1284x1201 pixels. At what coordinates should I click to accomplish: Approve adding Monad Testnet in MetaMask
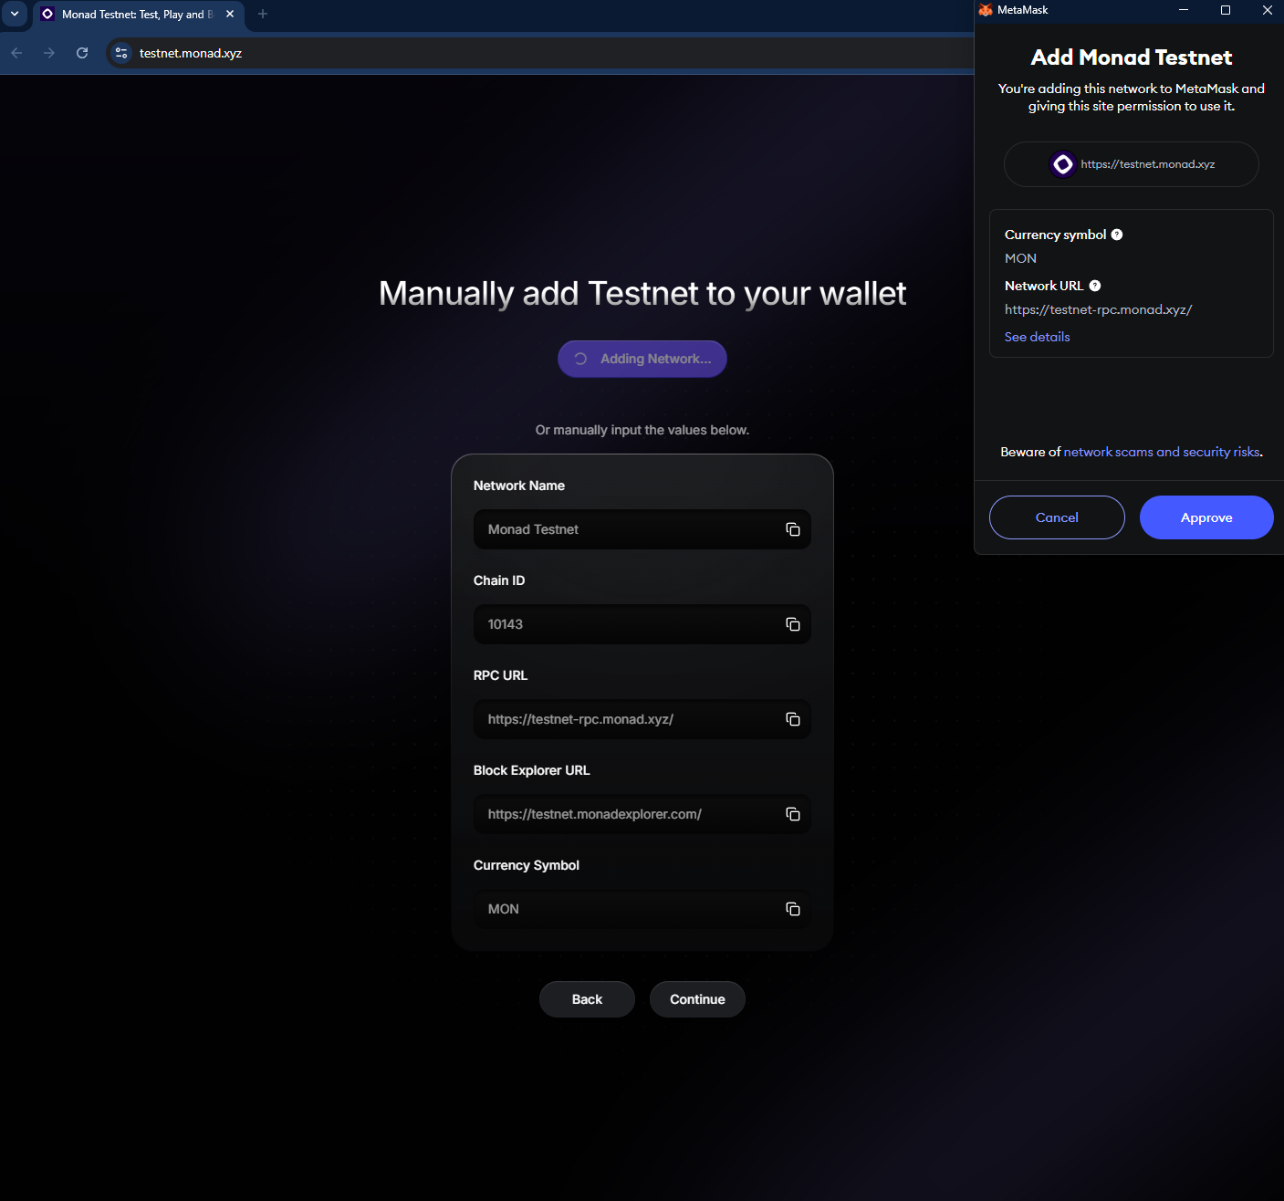[x=1206, y=517]
